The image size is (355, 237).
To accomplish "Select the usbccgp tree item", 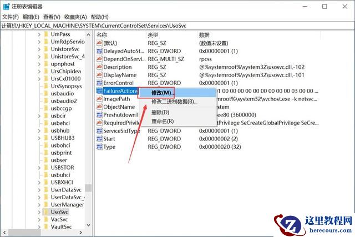I will (x=61, y=108).
